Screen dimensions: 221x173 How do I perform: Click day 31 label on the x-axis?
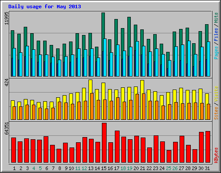(207, 168)
